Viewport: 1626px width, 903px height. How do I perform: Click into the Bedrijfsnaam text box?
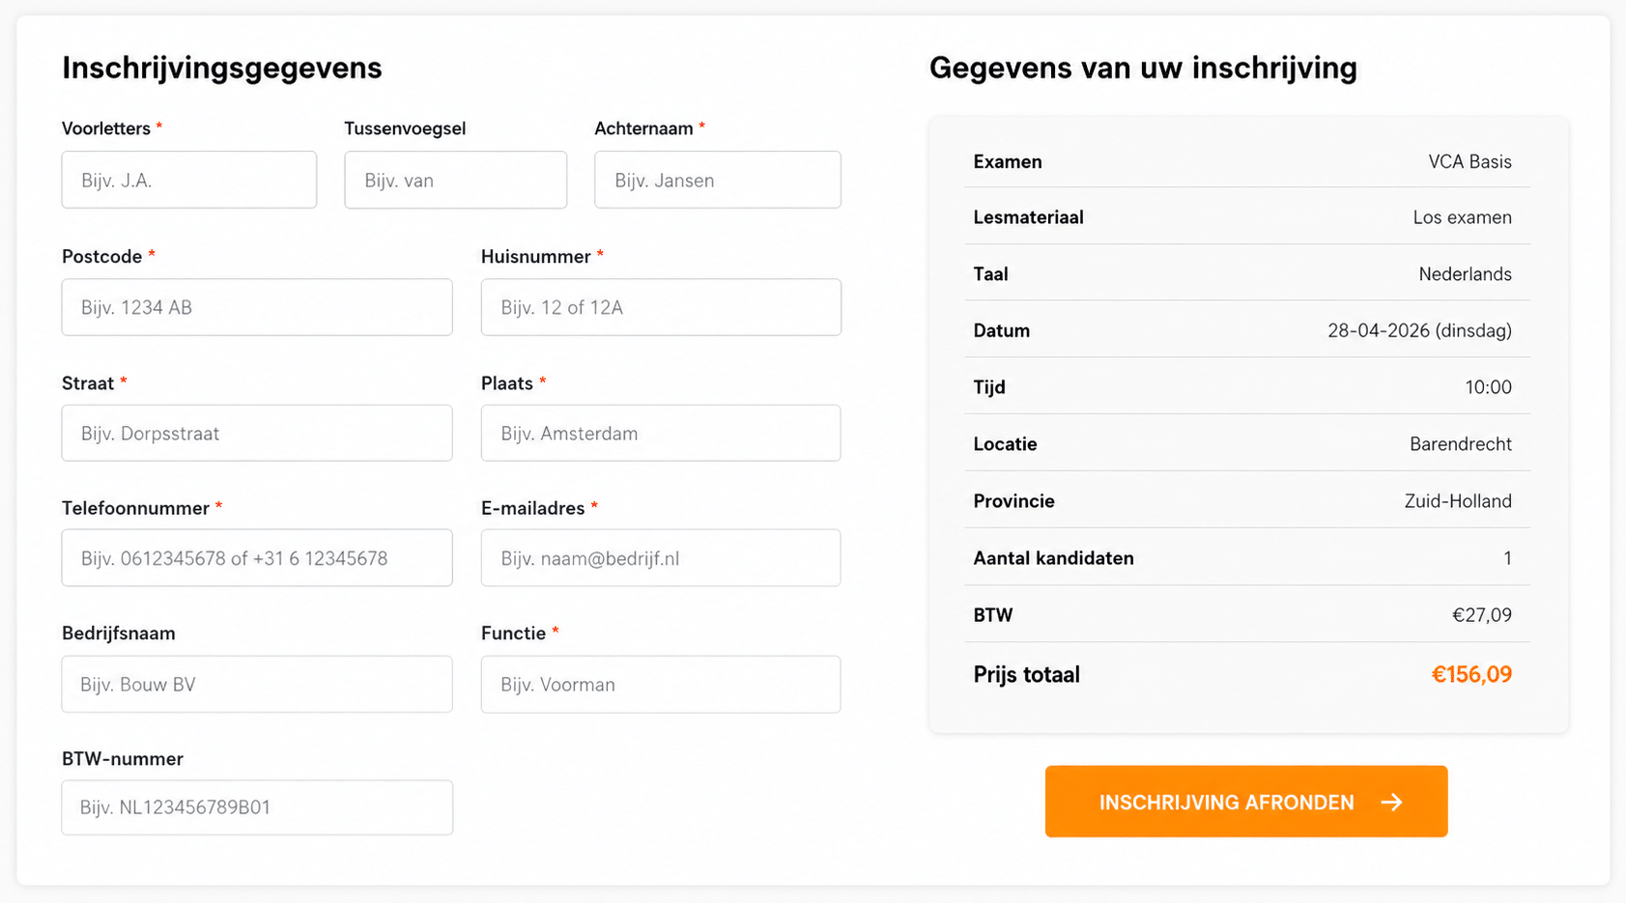coord(257,685)
